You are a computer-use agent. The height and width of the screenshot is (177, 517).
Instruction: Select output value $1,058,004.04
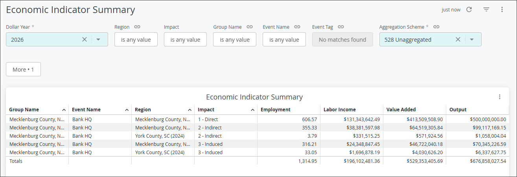tap(491, 136)
